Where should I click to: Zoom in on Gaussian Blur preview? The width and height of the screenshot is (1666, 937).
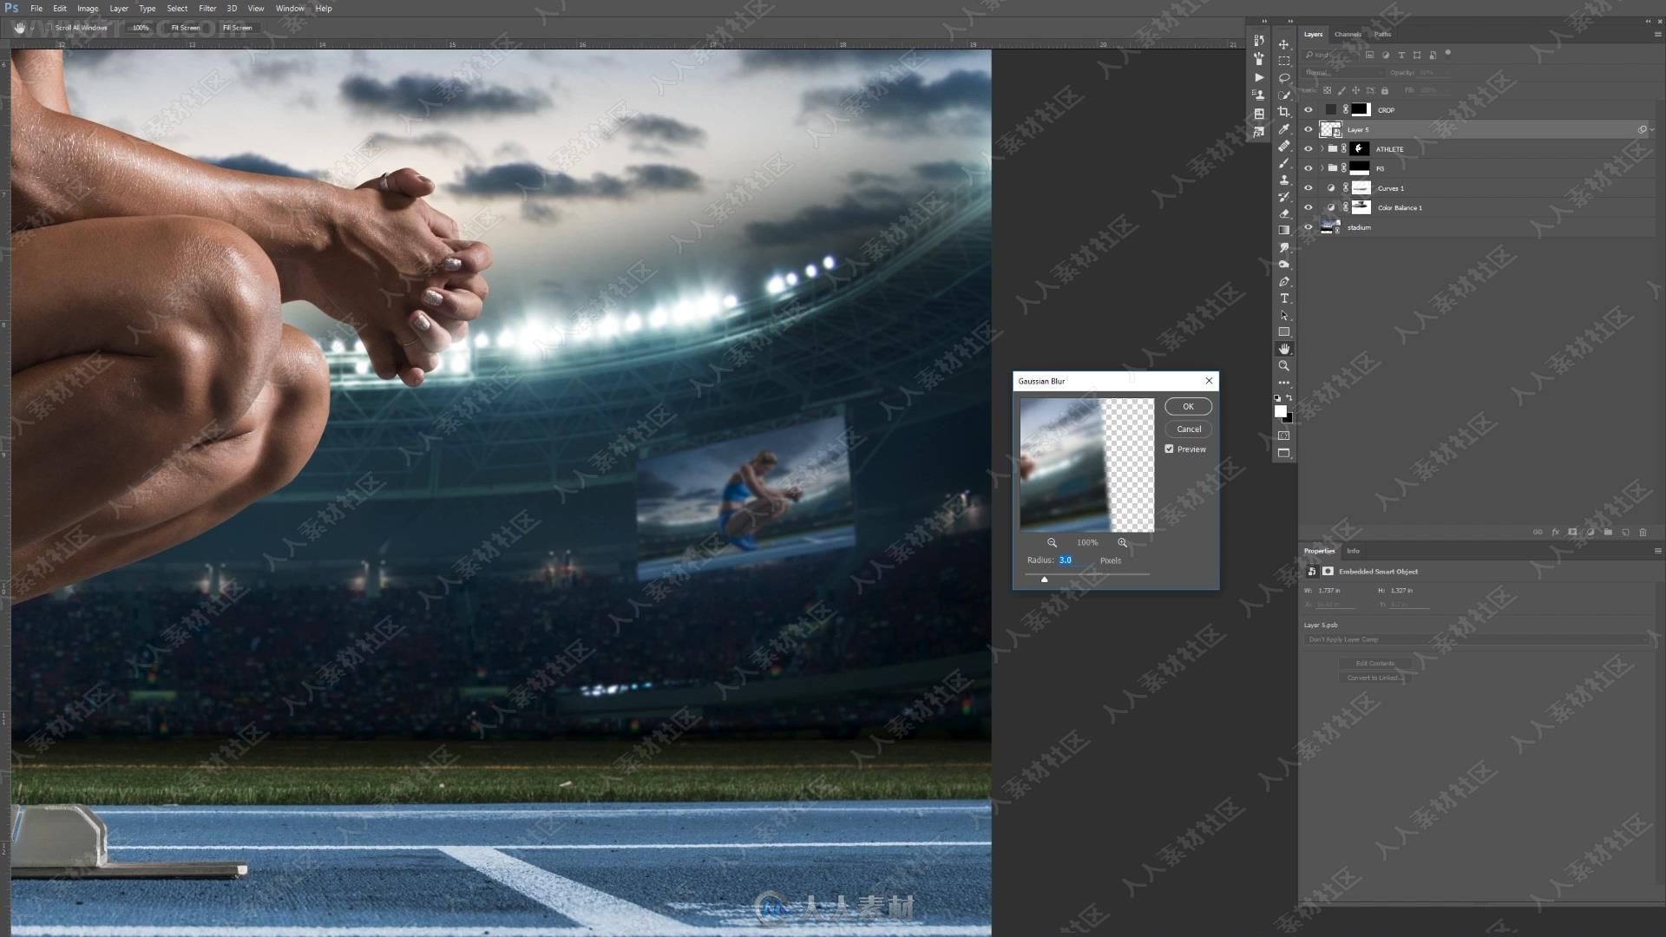pos(1122,542)
